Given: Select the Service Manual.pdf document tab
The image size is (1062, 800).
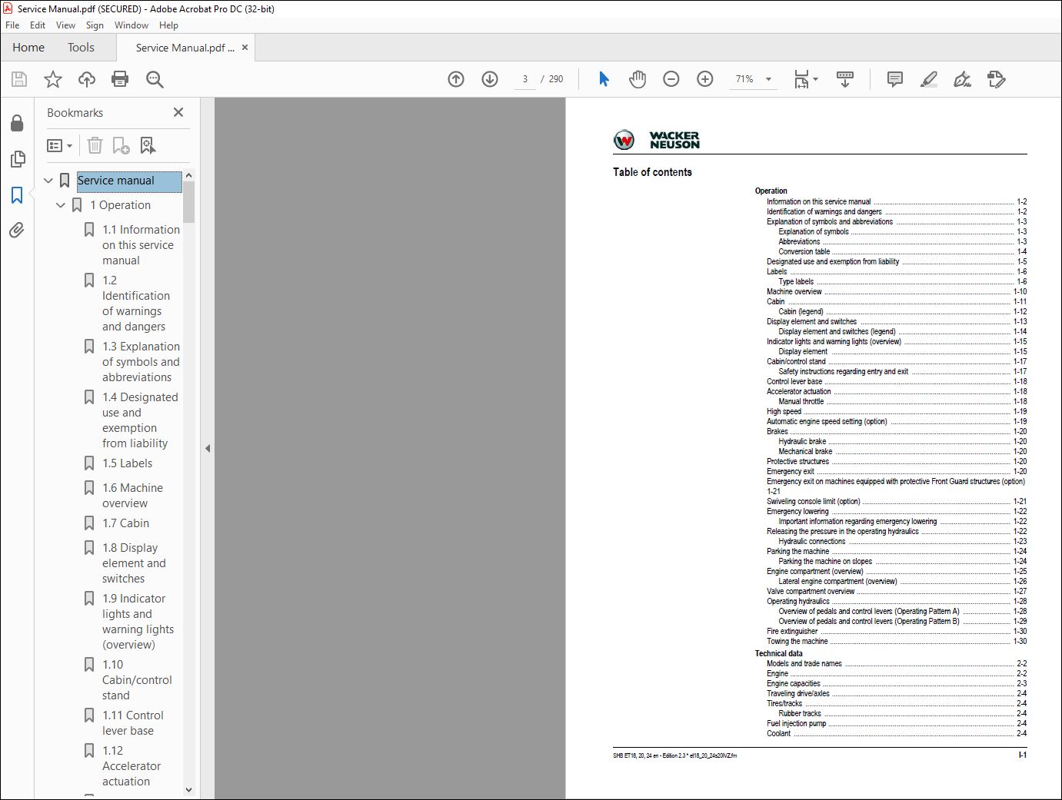Looking at the screenshot, I should [185, 48].
